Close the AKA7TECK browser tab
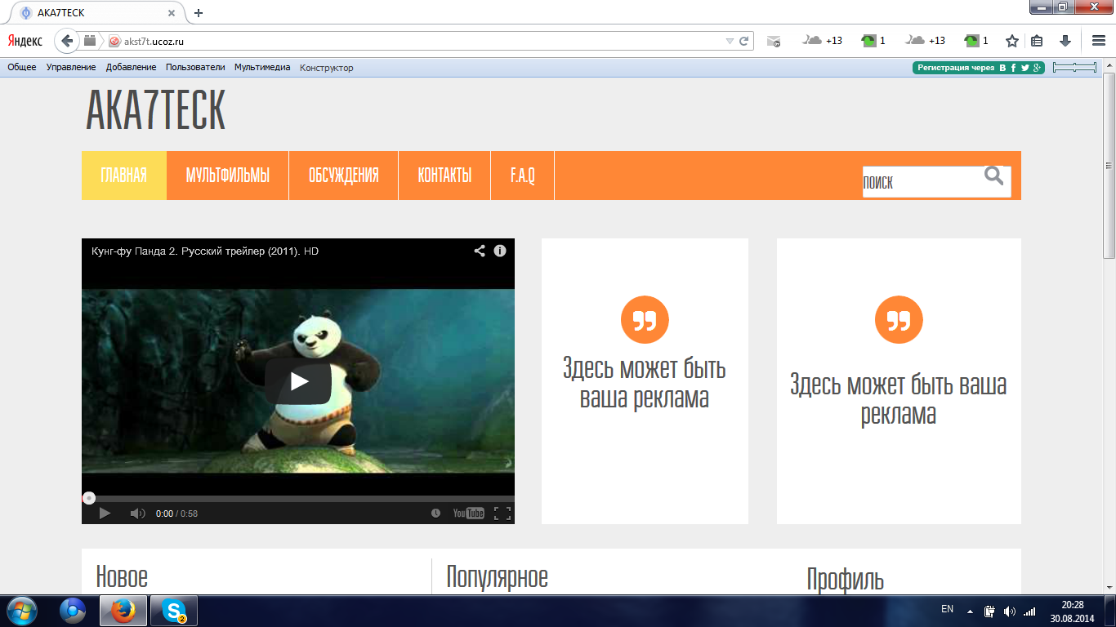Viewport: 1116px width, 627px height. [172, 13]
